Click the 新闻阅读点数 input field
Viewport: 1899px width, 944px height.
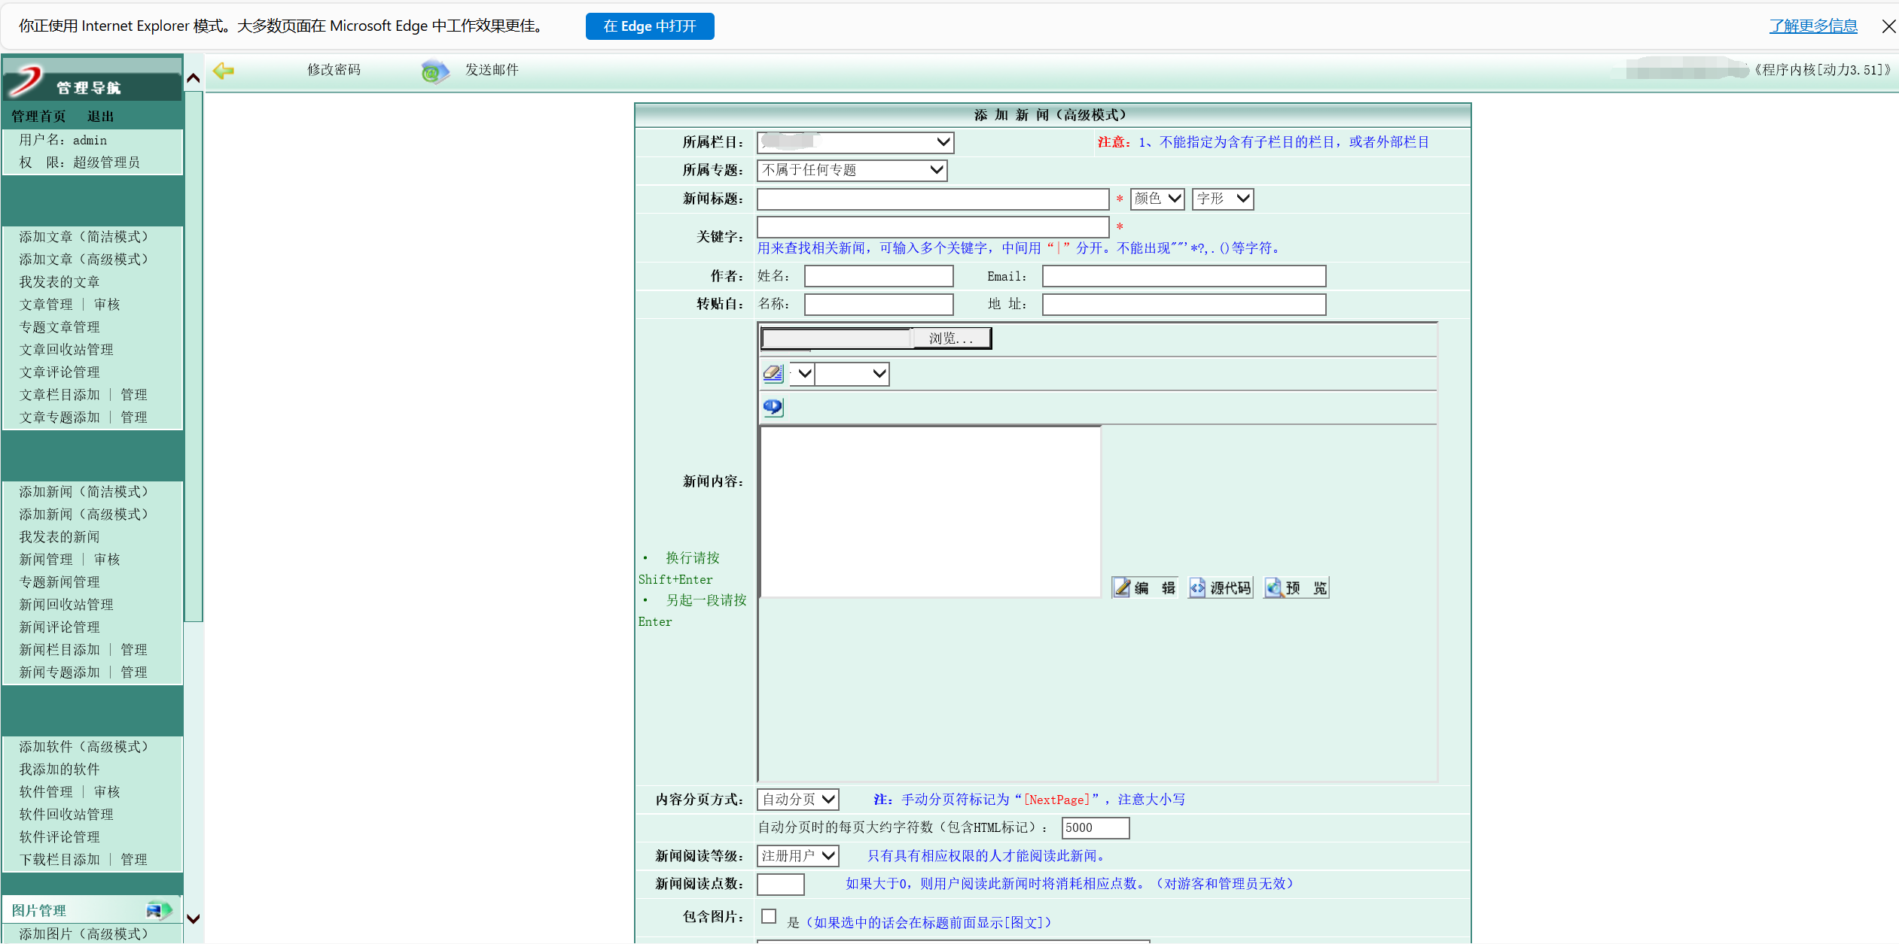tap(781, 884)
